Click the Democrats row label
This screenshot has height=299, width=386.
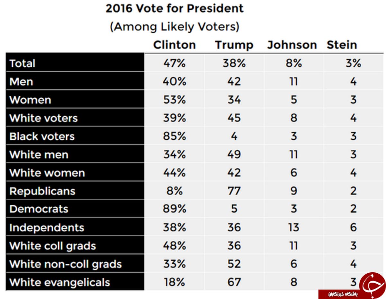click(x=39, y=209)
